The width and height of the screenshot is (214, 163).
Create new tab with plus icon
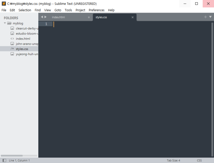pos(205,17)
